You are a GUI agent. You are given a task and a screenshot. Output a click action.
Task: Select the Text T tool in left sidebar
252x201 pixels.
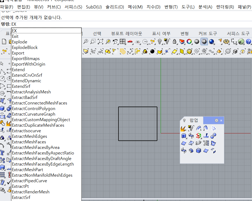point(2,152)
